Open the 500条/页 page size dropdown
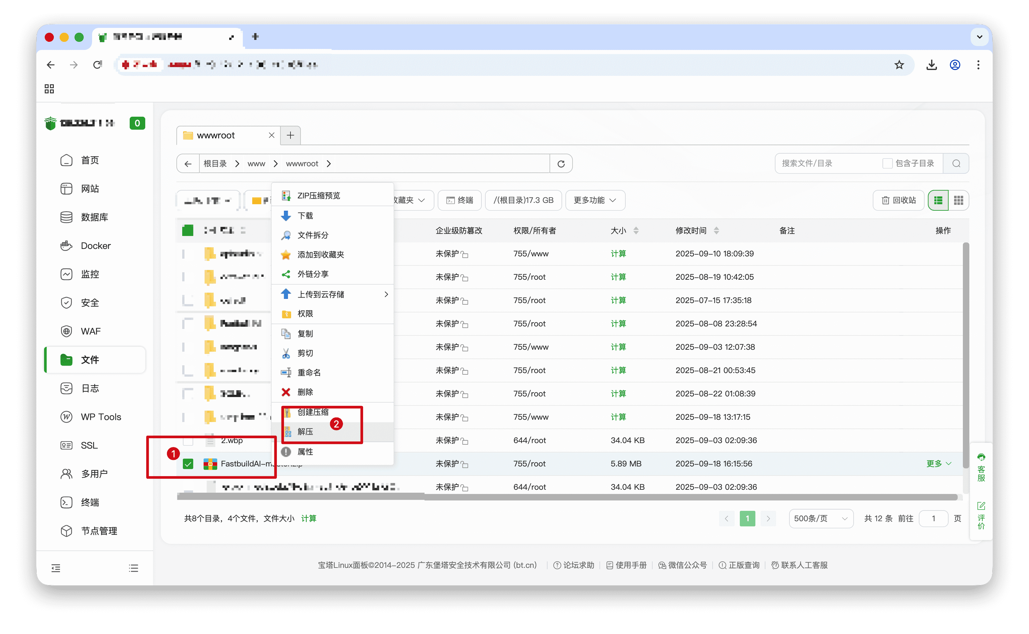The image size is (1029, 634). [x=821, y=518]
